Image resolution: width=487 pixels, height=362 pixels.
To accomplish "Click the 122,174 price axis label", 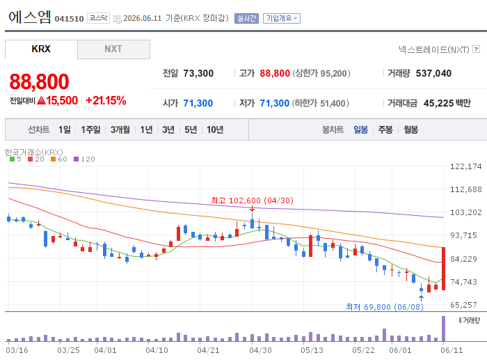I will [x=466, y=166].
